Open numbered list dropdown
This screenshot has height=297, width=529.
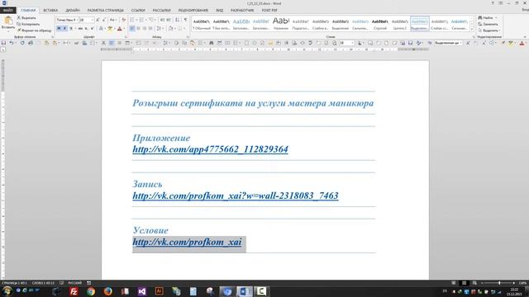coord(146,20)
